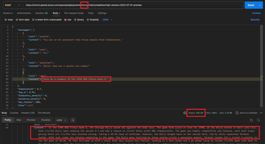Viewport: 265px width, 144px height.
Task: Click the request URL input field
Action: pyautogui.click(x=133, y=5)
